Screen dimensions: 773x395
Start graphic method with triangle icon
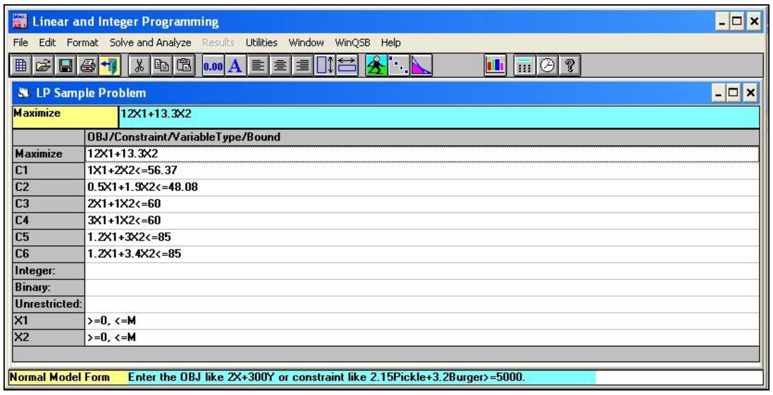click(421, 65)
